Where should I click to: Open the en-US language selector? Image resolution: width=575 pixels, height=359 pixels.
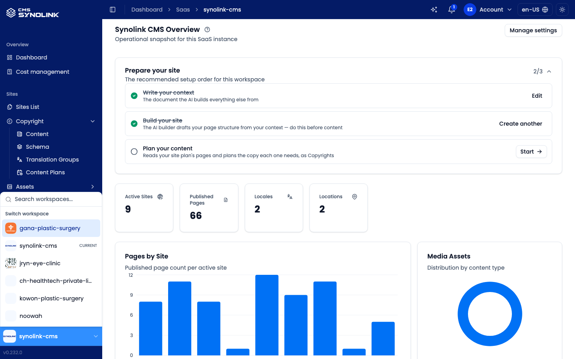point(535,10)
